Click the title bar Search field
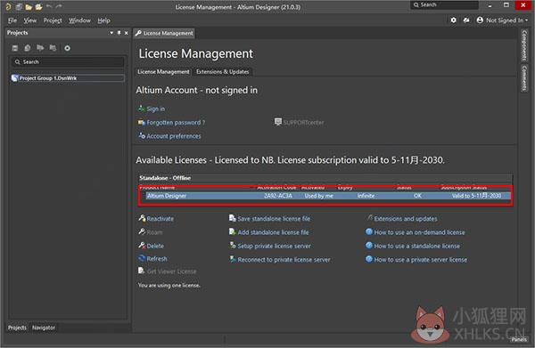This screenshot has width=535, height=348. [x=444, y=4]
